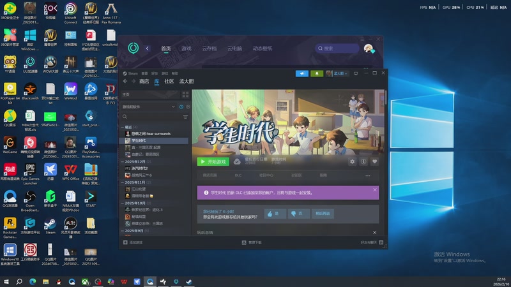Image resolution: width=511 pixels, height=287 pixels.
Task: Open 管理下载 downloads manager
Action: click(x=252, y=242)
